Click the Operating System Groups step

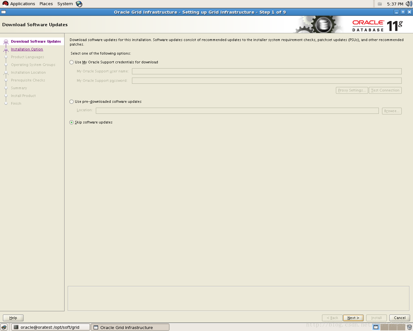[33, 65]
